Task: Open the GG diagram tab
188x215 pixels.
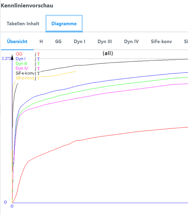Action: tap(58, 41)
